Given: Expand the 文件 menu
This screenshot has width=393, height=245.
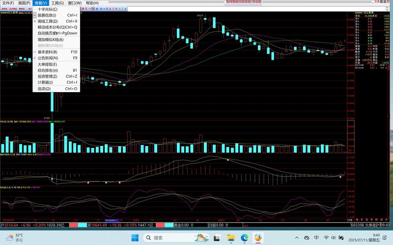Looking at the screenshot, I should [8, 3].
